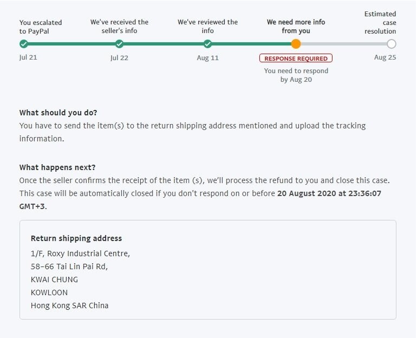Click the RESPONSE REQUIRED badge
417x338 pixels.
pos(296,58)
